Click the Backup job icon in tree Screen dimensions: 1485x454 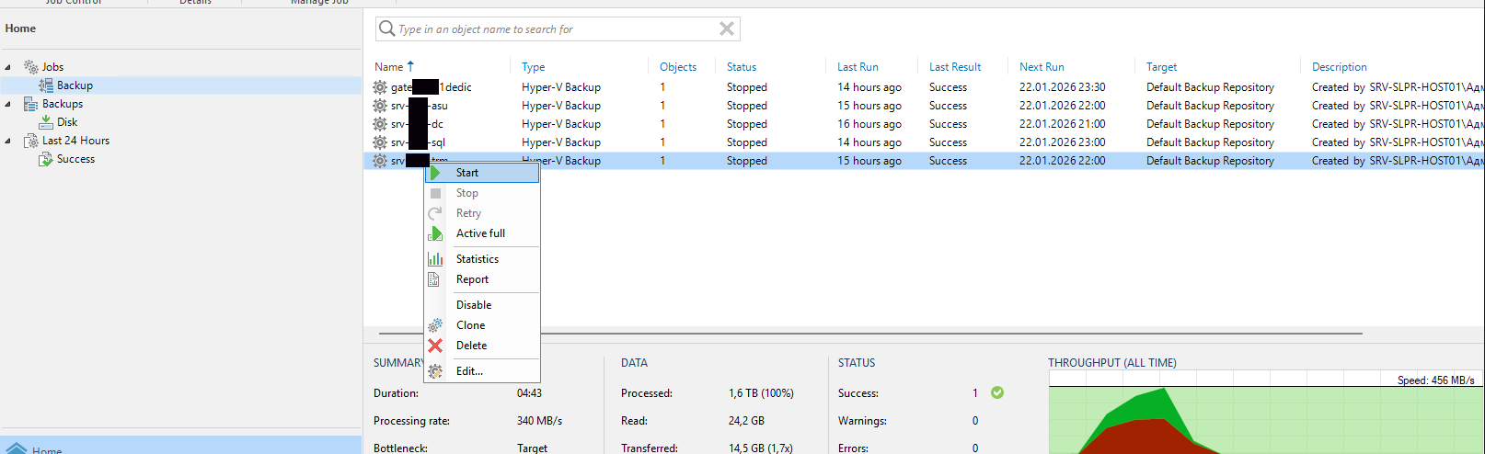point(46,85)
